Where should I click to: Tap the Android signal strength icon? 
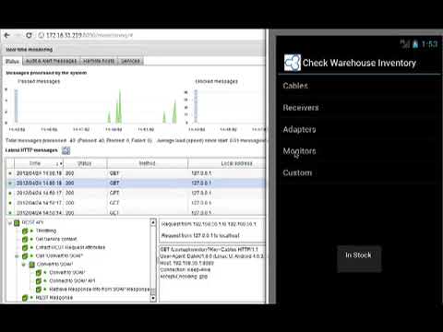[x=405, y=44]
